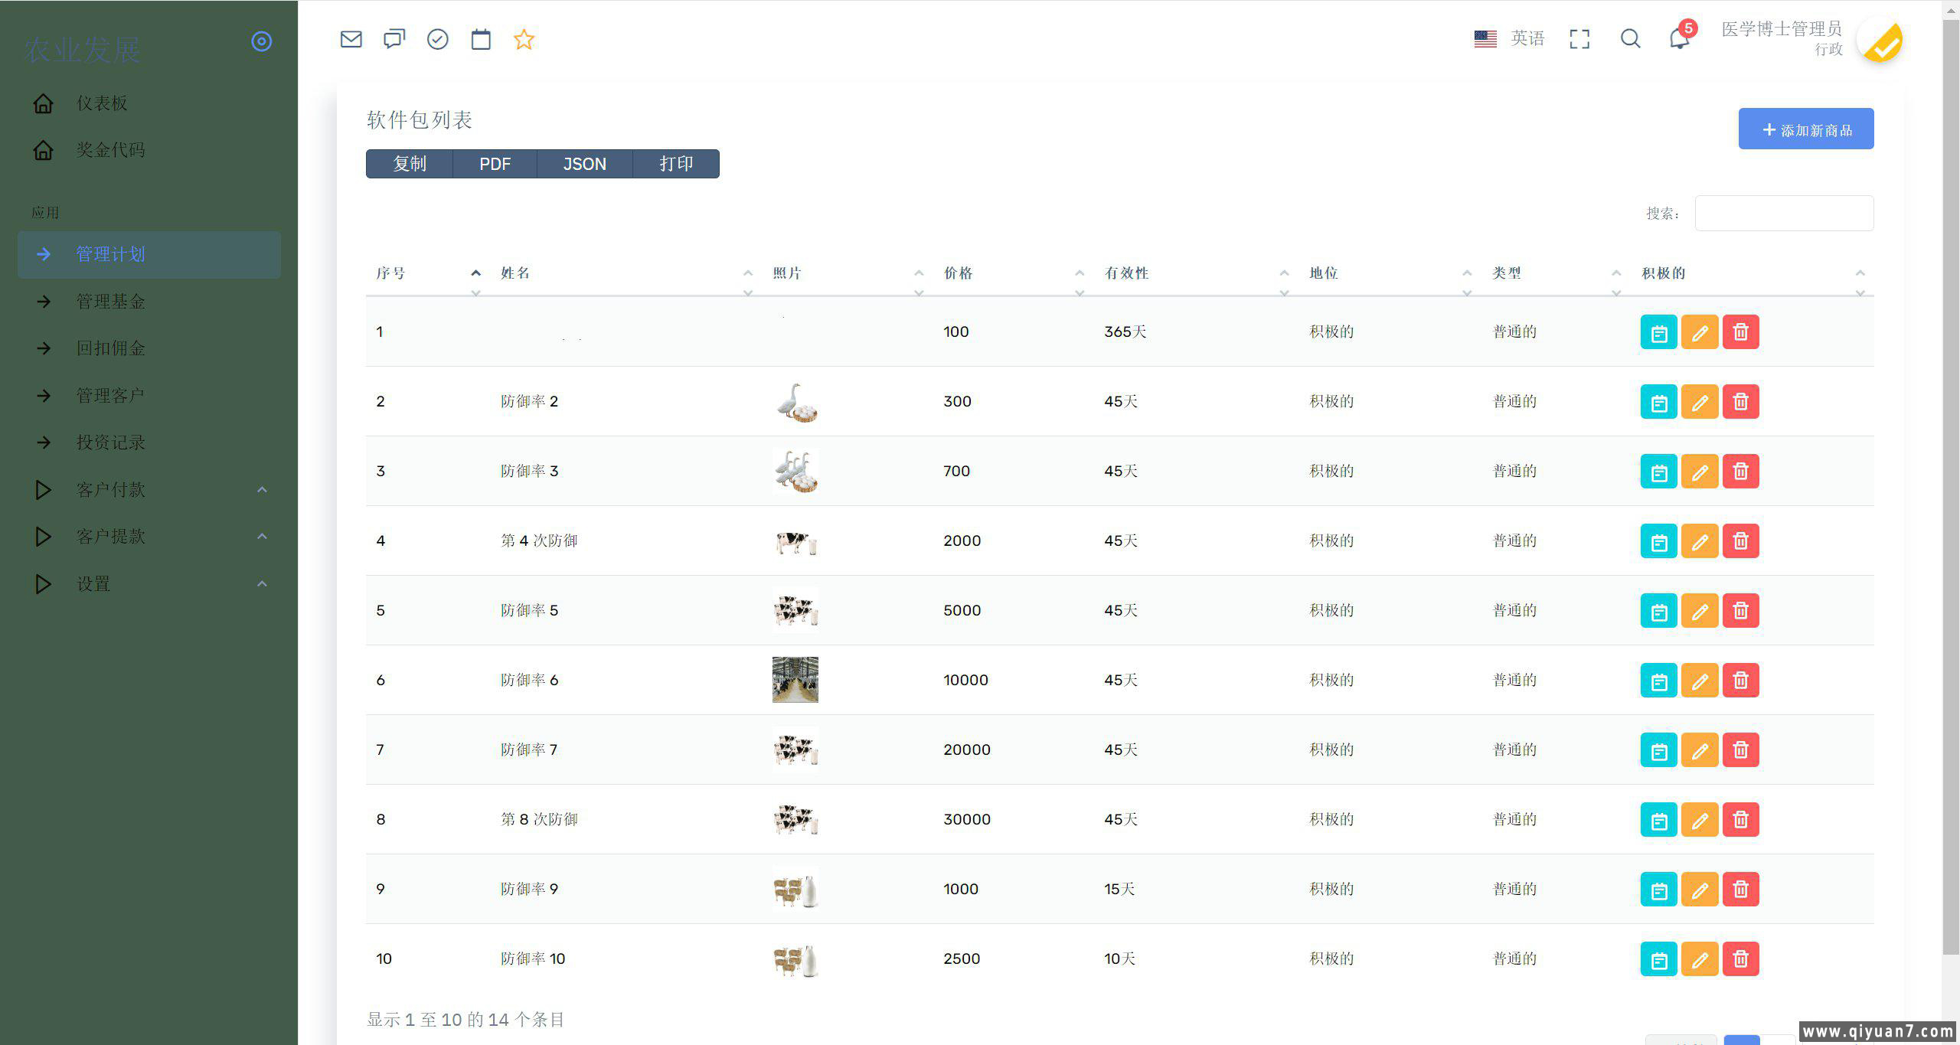Screen dimensions: 1960x1045
Task: Open the teal schedule icon in row 9
Action: tap(1658, 890)
